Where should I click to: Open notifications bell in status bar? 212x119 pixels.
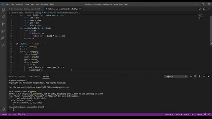click(x=209, y=114)
